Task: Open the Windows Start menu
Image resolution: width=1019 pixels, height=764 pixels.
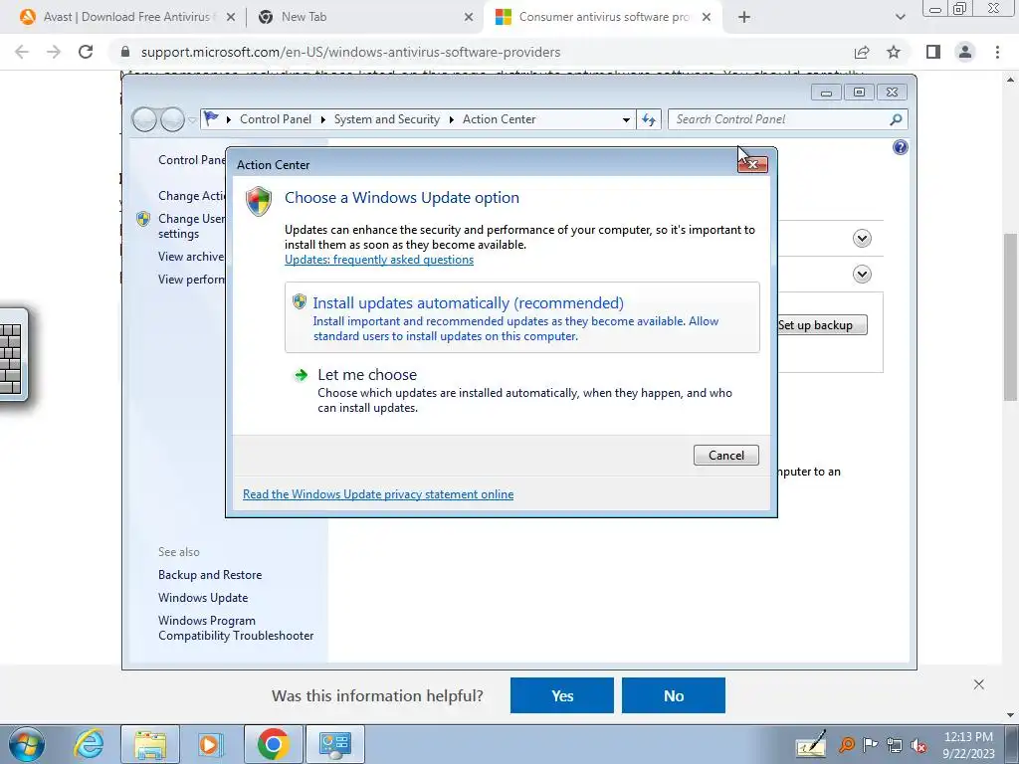Action: 27,744
